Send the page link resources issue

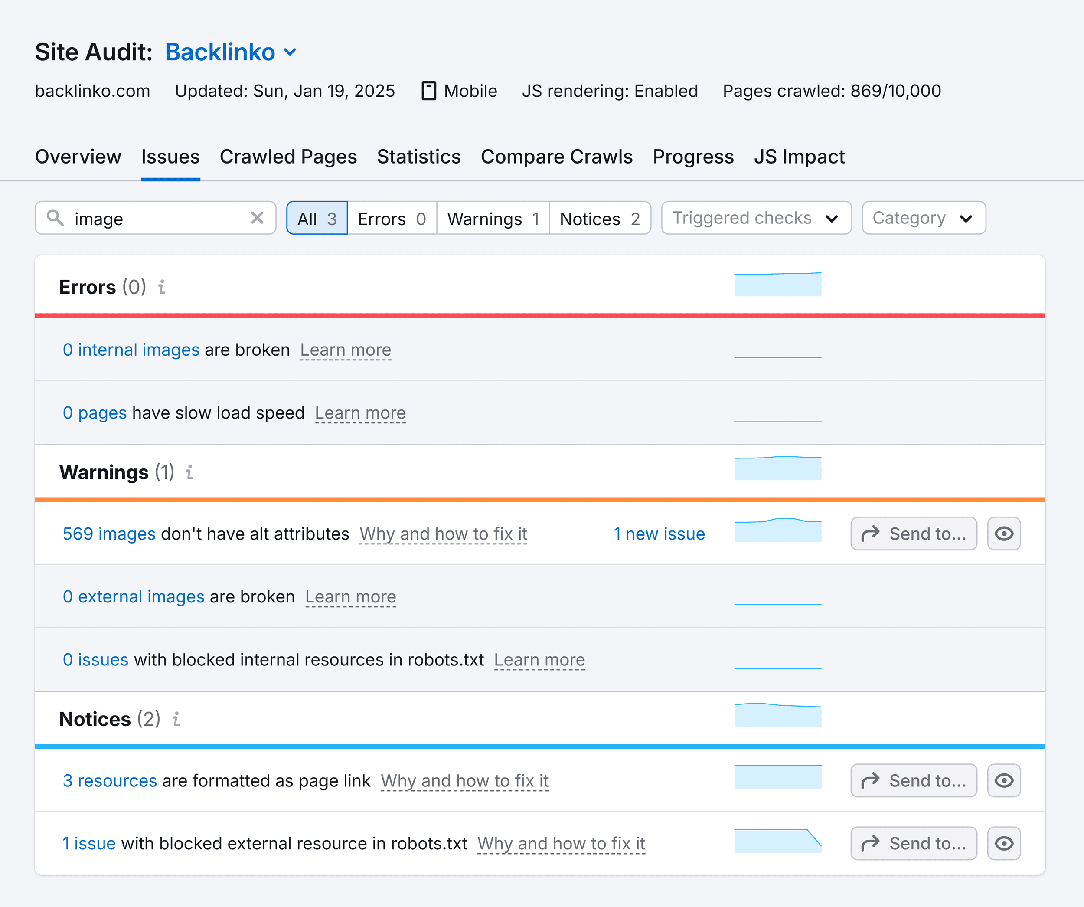(x=914, y=780)
